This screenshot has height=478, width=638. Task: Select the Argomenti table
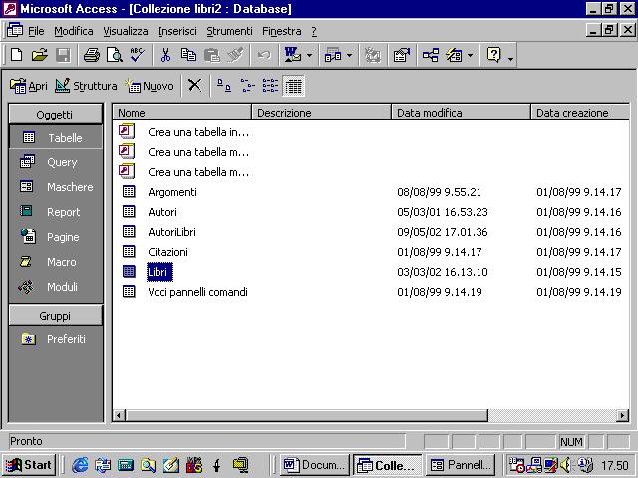pyautogui.click(x=159, y=192)
